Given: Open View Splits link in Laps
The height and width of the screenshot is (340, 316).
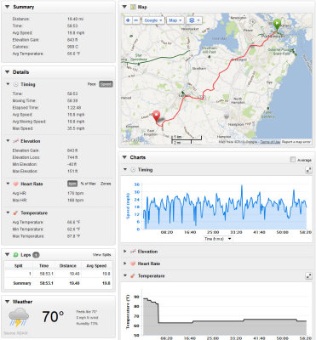Looking at the screenshot, I should [x=101, y=255].
